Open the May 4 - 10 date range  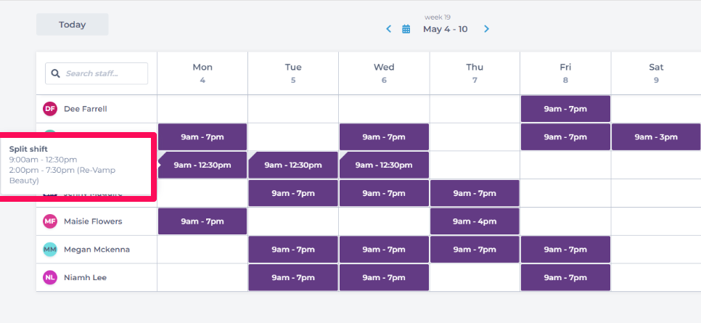[445, 29]
